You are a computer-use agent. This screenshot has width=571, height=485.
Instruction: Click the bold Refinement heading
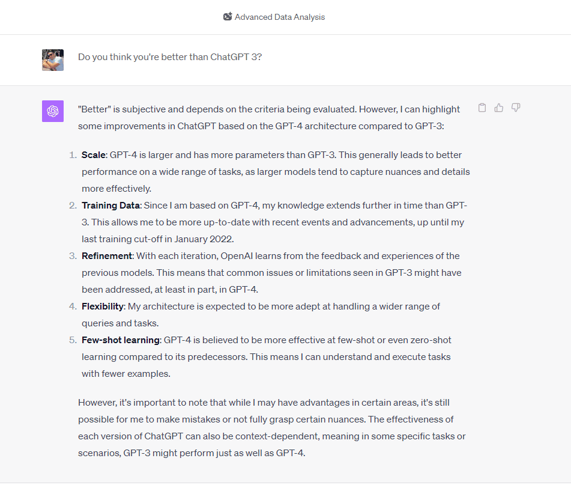pos(107,256)
